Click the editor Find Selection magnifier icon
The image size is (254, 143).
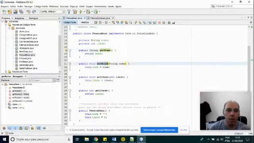click(x=114, y=23)
